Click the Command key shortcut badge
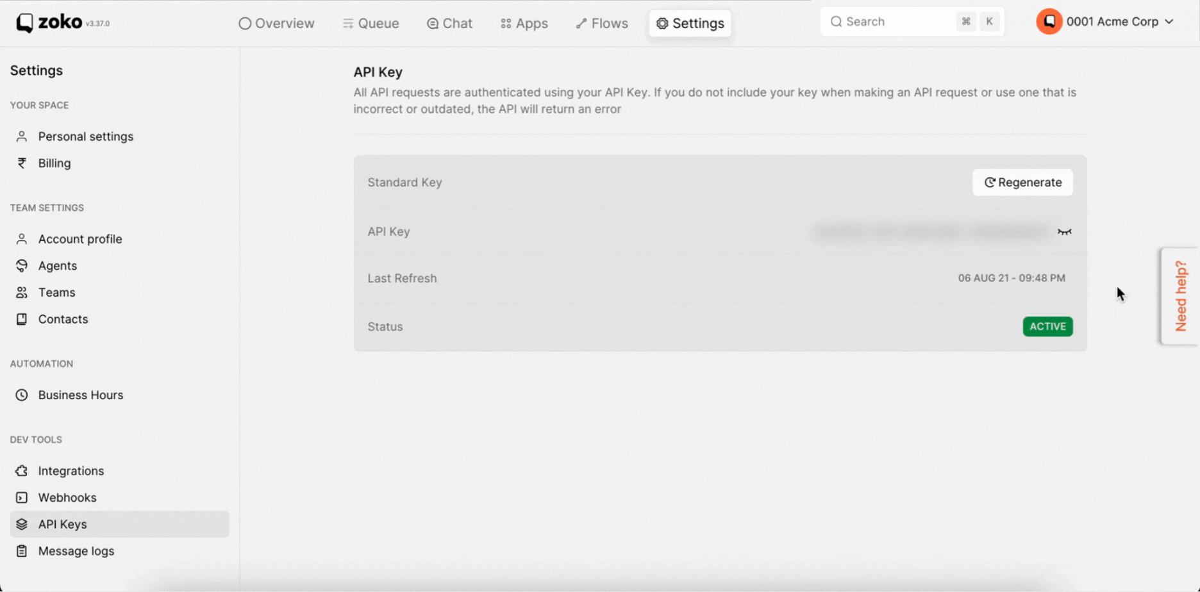This screenshot has height=592, width=1200. tap(966, 22)
